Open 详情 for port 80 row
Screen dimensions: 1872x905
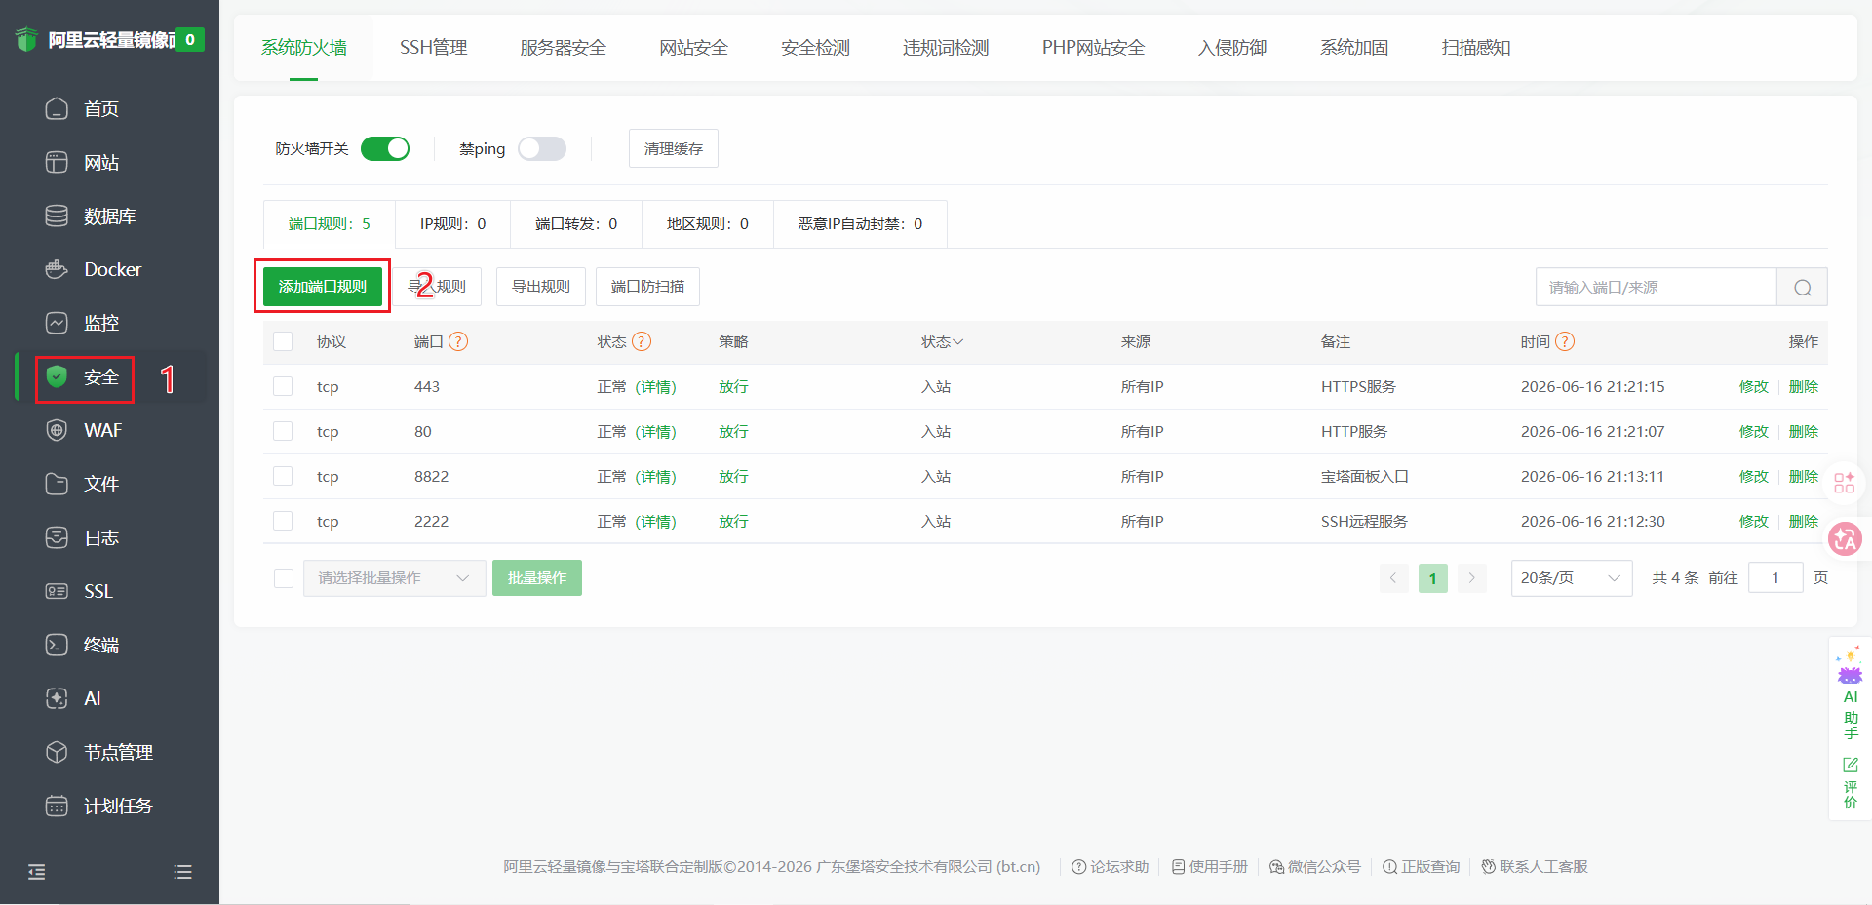point(655,431)
